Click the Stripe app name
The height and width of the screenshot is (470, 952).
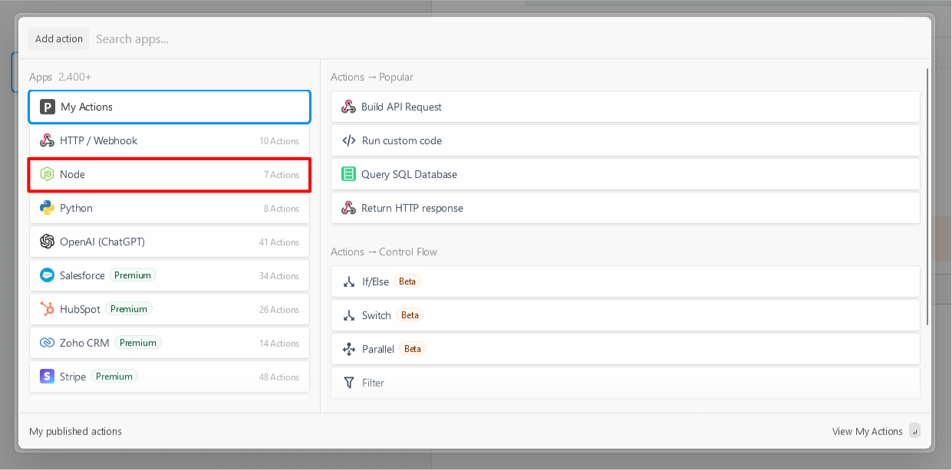click(73, 376)
